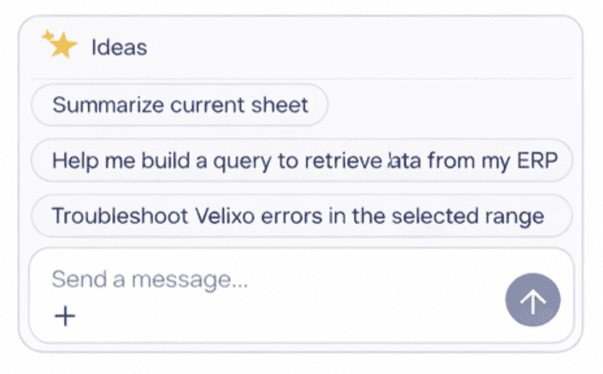Image resolution: width=603 pixels, height=374 pixels.
Task: Click the gold sparkle Ideas icon
Action: [60, 45]
